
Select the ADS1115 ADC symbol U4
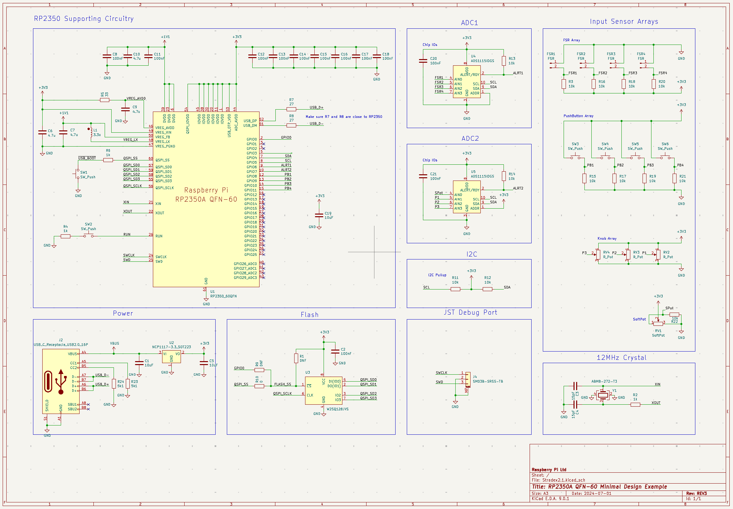466,81
